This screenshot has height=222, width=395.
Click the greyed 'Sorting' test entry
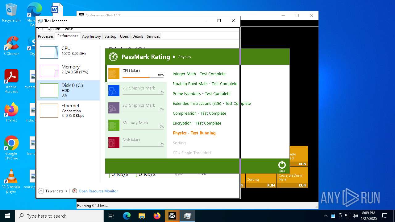click(x=179, y=143)
